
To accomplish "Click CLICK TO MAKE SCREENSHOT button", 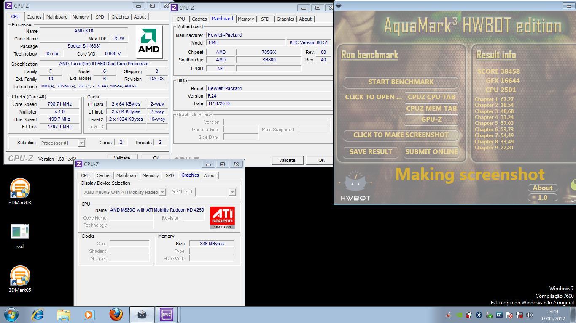I will [x=401, y=135].
